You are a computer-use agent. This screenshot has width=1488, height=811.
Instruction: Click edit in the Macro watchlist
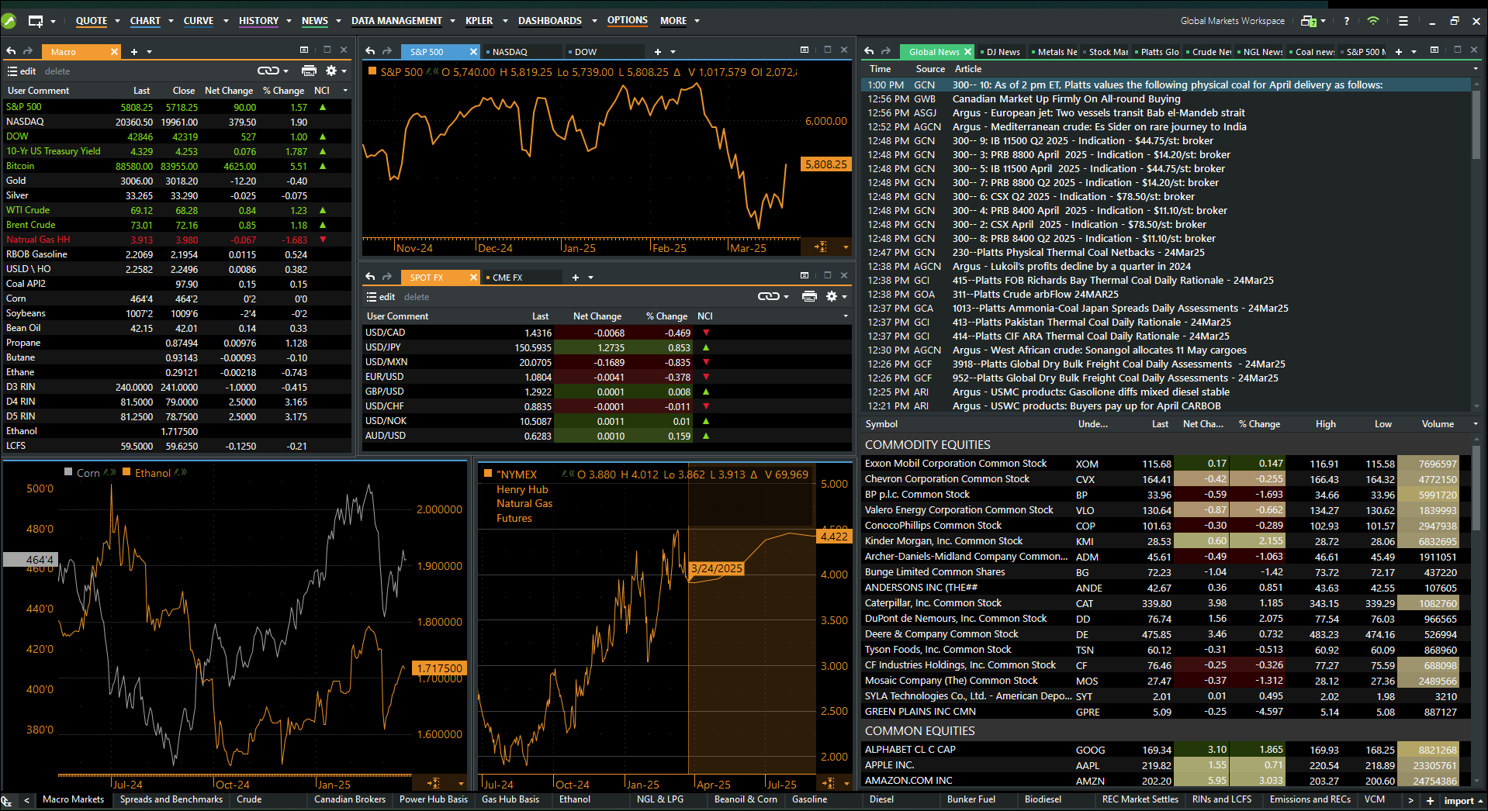tap(28, 71)
